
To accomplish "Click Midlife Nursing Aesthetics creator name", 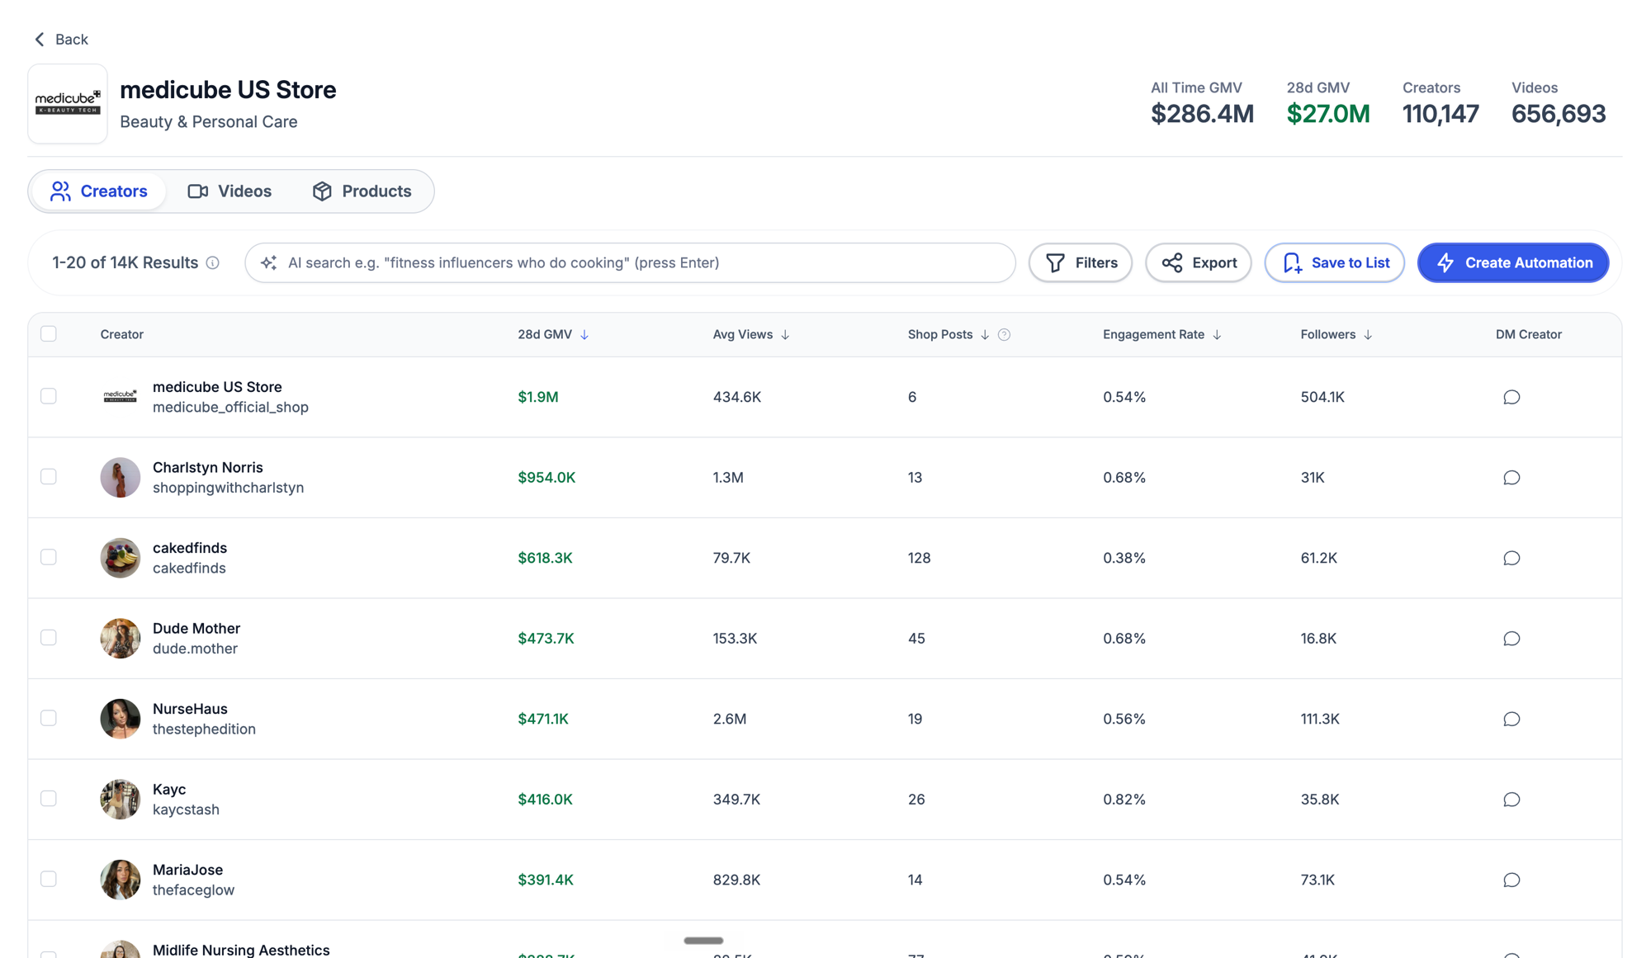I will [x=241, y=950].
